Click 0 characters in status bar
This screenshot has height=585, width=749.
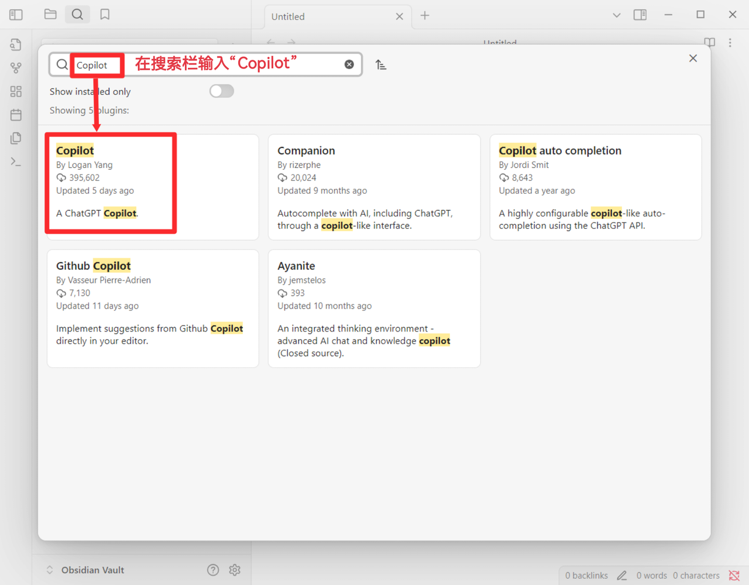coord(696,576)
